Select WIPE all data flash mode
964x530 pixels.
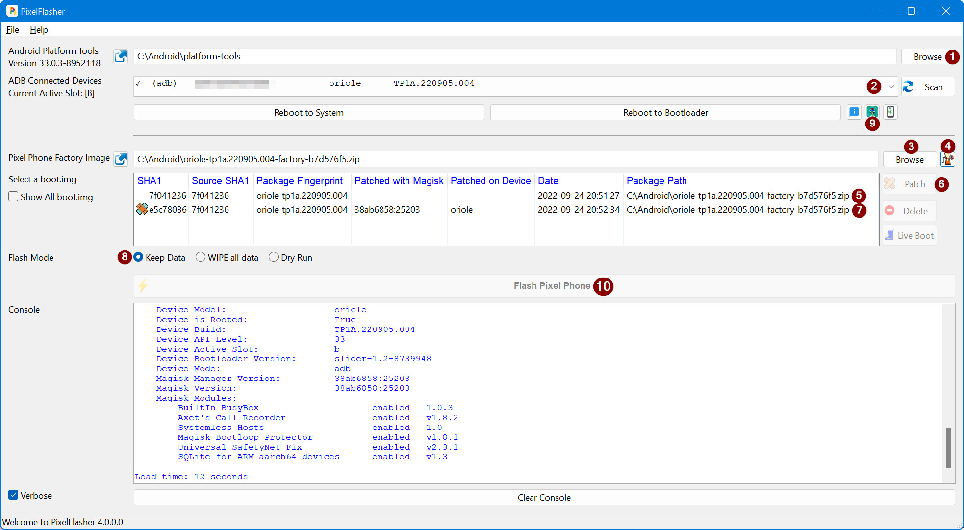[201, 257]
